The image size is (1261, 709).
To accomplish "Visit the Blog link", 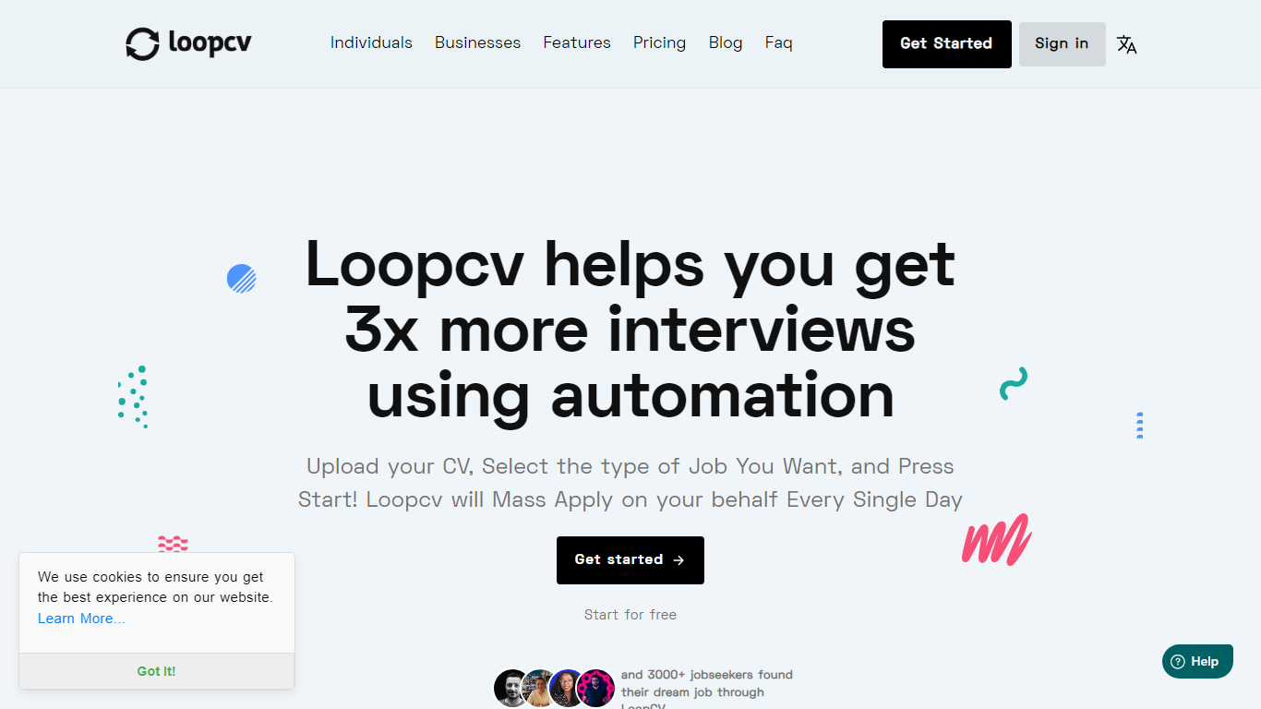I will [x=726, y=42].
